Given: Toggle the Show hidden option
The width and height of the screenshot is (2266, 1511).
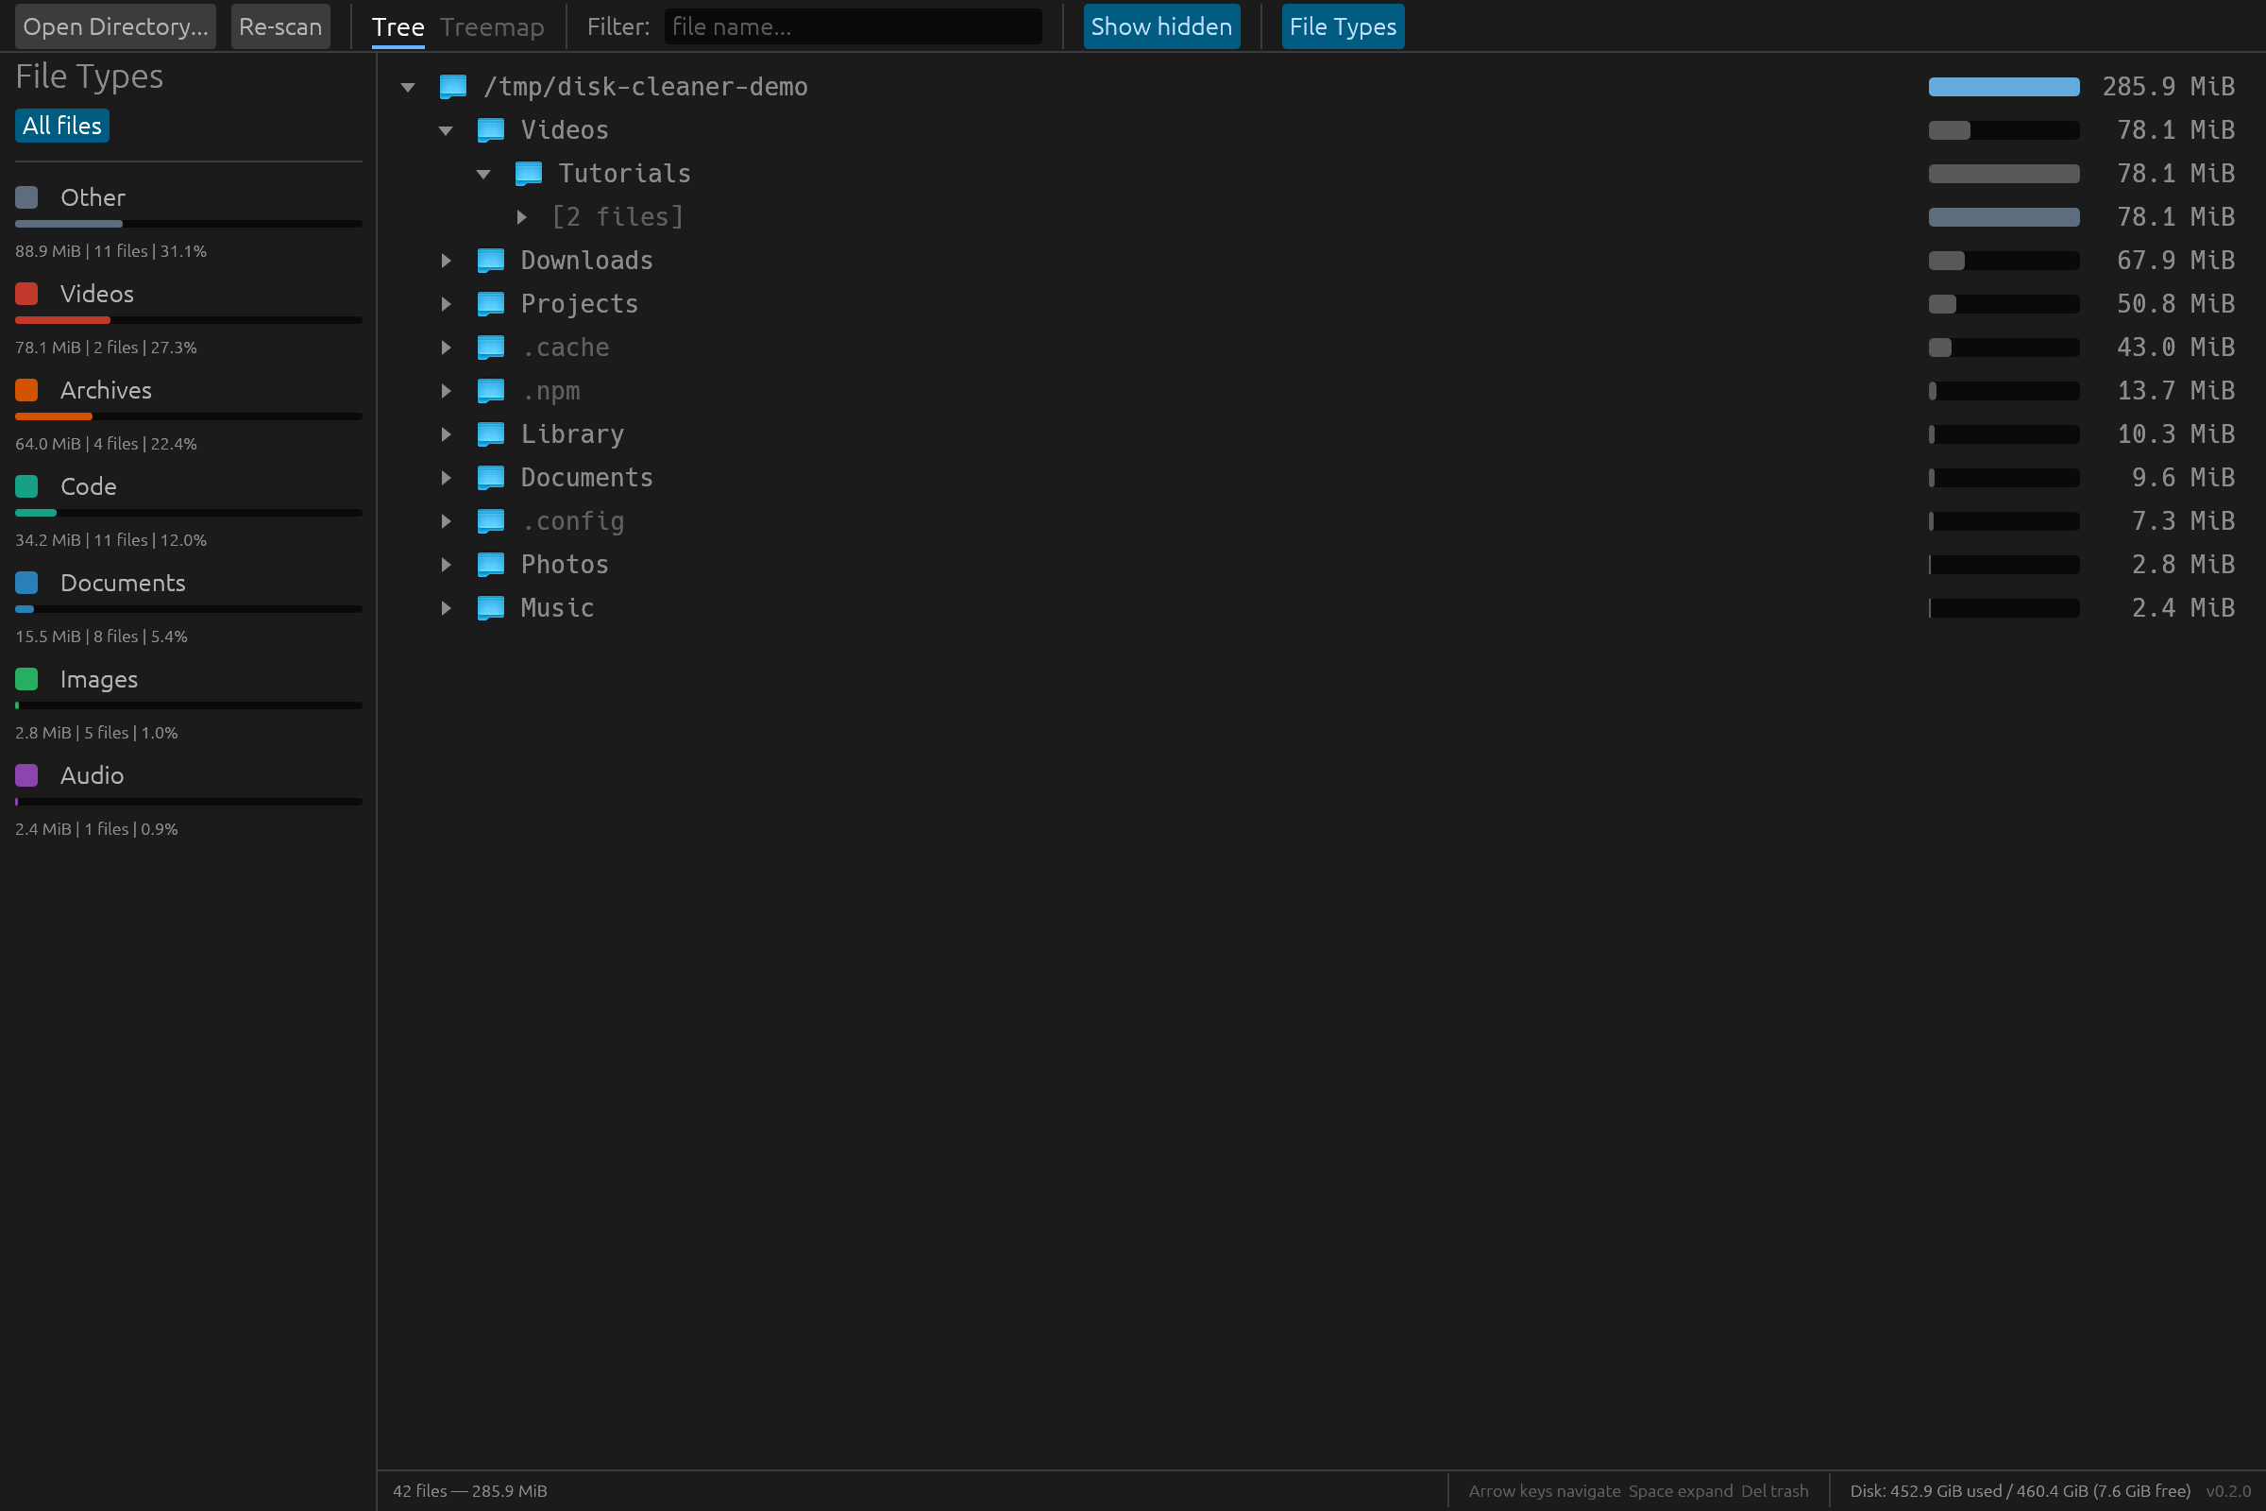Looking at the screenshot, I should pyautogui.click(x=1161, y=26).
